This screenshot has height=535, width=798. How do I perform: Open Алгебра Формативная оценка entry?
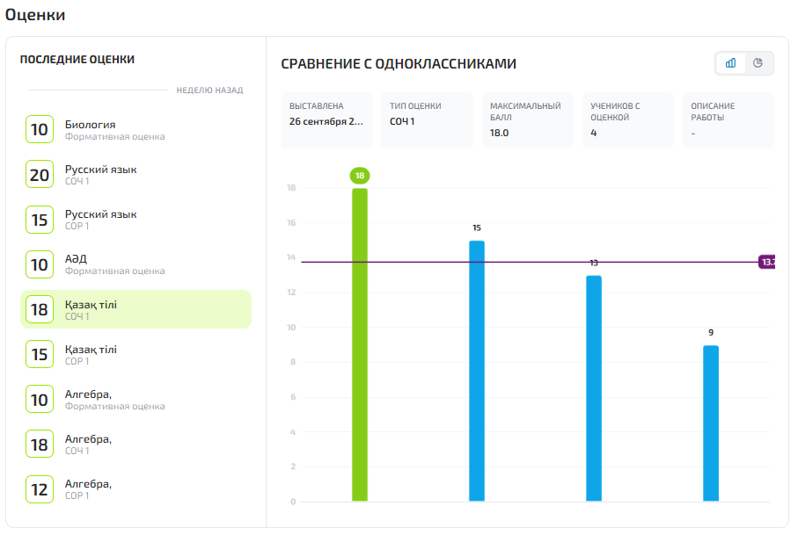(x=135, y=400)
